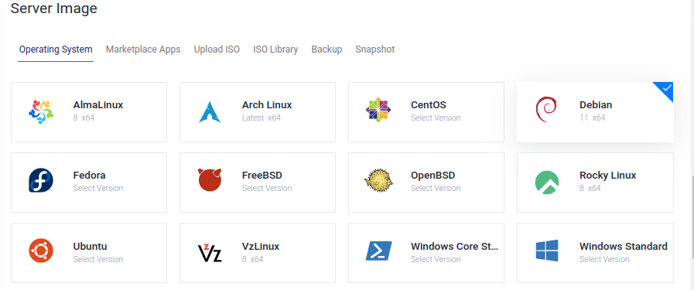Select the AlmaLinux logo icon
694x290 pixels.
tap(41, 111)
